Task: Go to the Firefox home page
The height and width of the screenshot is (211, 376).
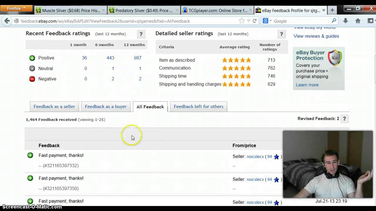Action: 358,21
